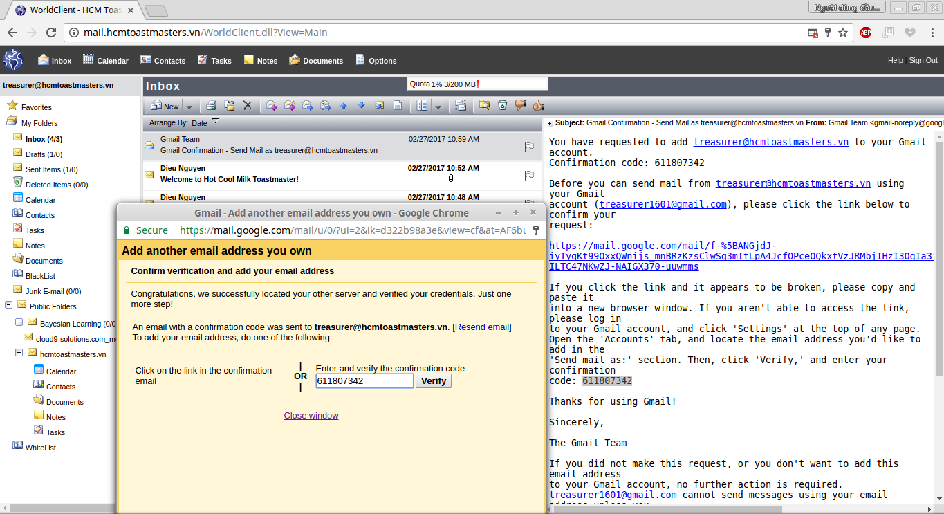Click the Print icon in the Inbox toolbar
This screenshot has width=944, height=514.
pyautogui.click(x=212, y=106)
